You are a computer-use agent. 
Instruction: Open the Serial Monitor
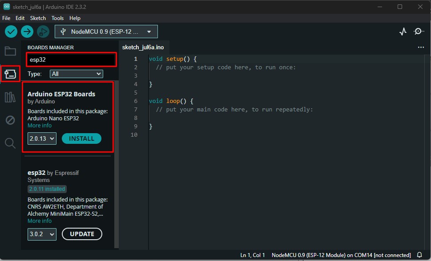[x=418, y=31]
